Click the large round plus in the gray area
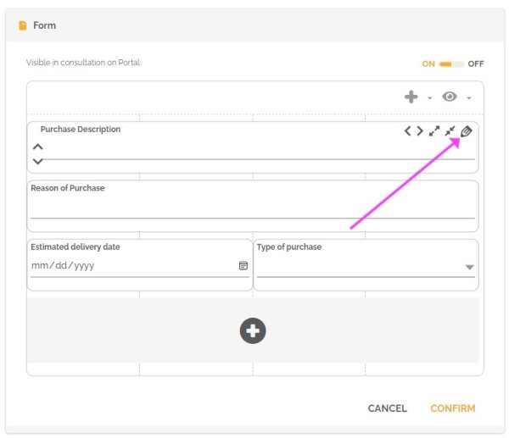 [253, 330]
